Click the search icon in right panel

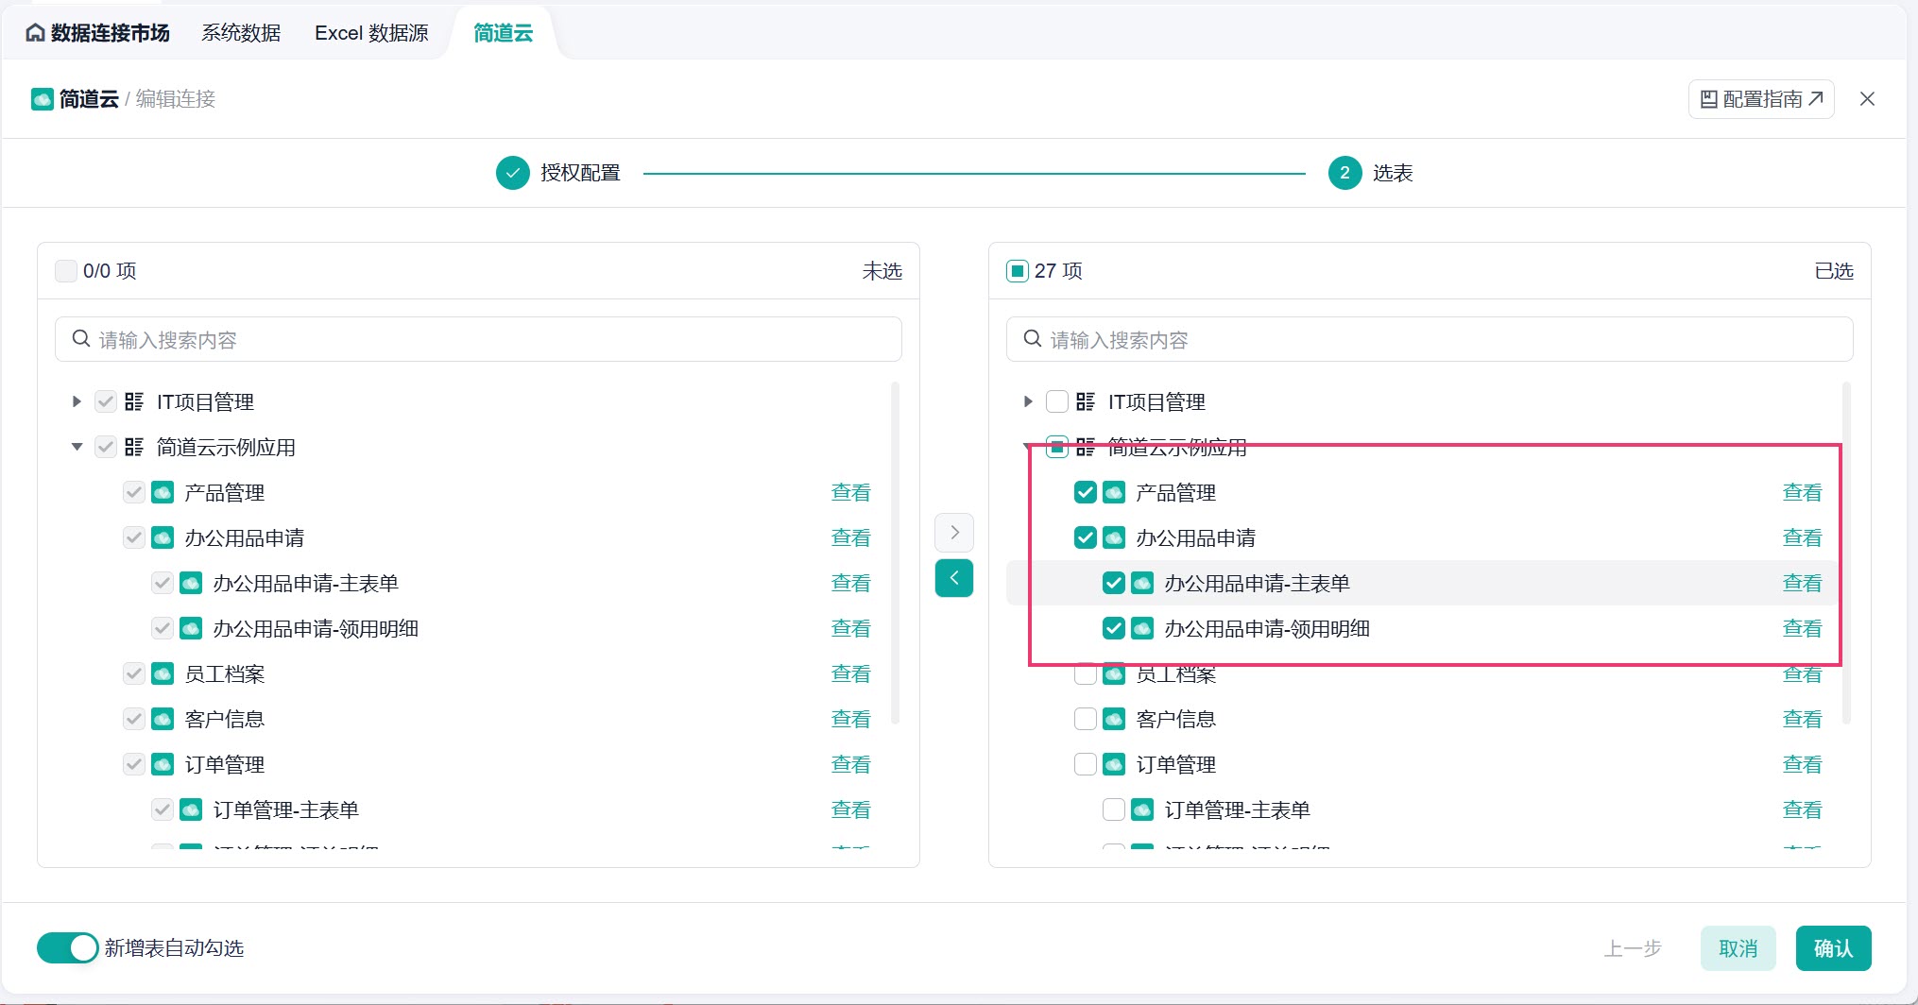click(1033, 339)
